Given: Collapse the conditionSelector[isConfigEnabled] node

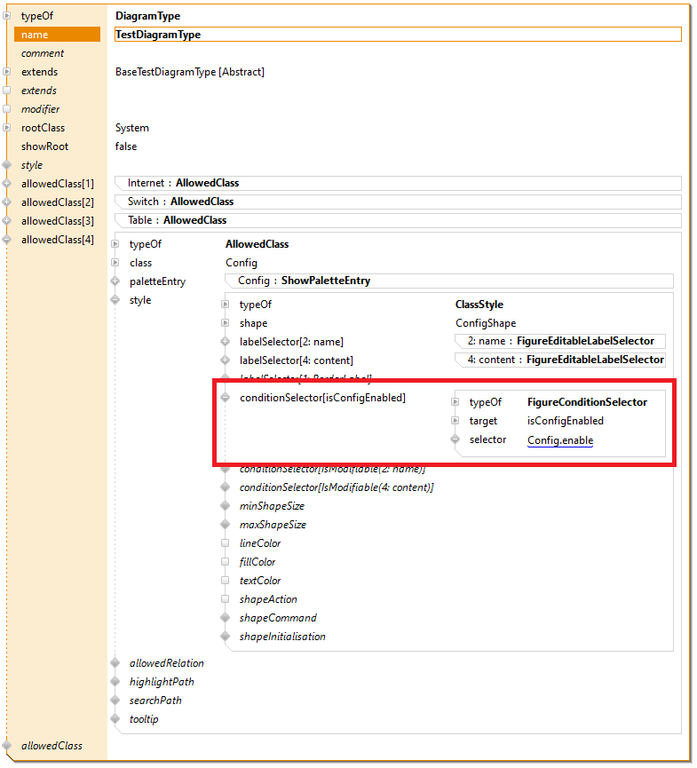Looking at the screenshot, I should tap(226, 398).
